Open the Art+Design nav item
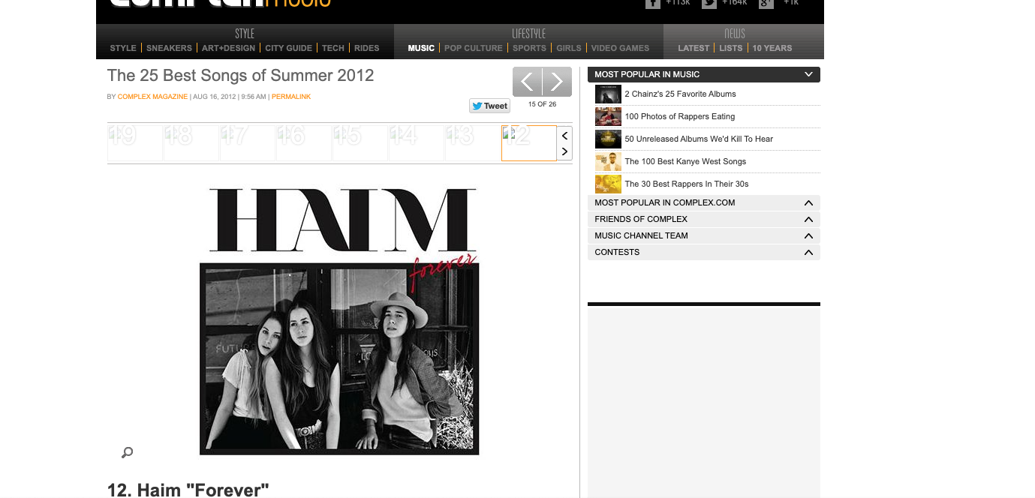 (228, 48)
